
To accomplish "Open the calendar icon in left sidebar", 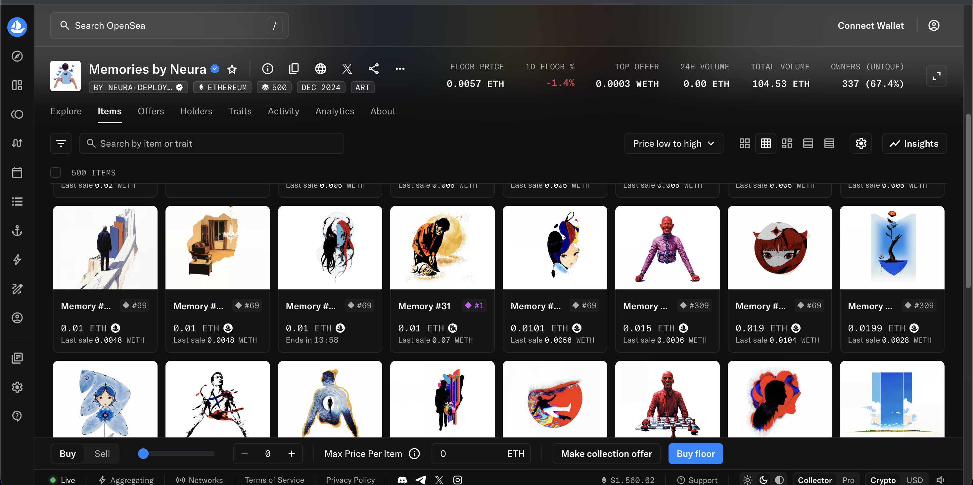I will click(x=17, y=172).
